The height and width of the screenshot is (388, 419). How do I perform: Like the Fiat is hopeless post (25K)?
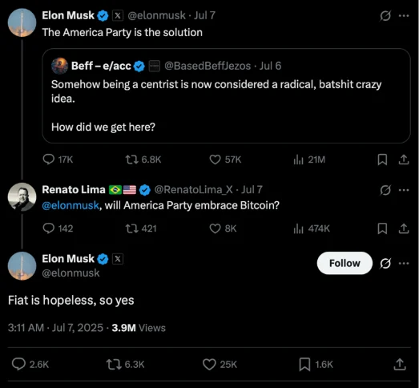220,364
